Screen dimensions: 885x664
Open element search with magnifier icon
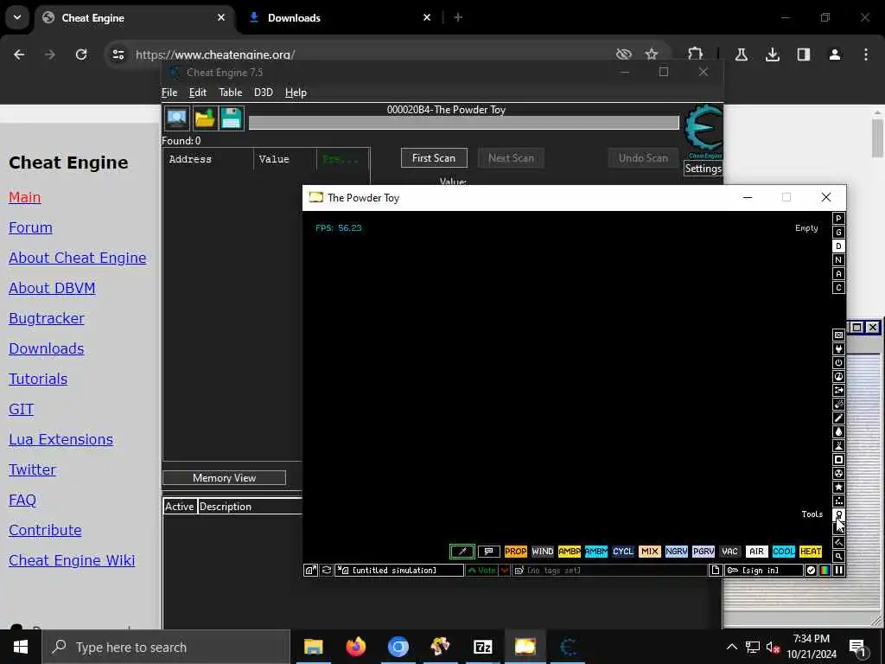[x=838, y=556]
